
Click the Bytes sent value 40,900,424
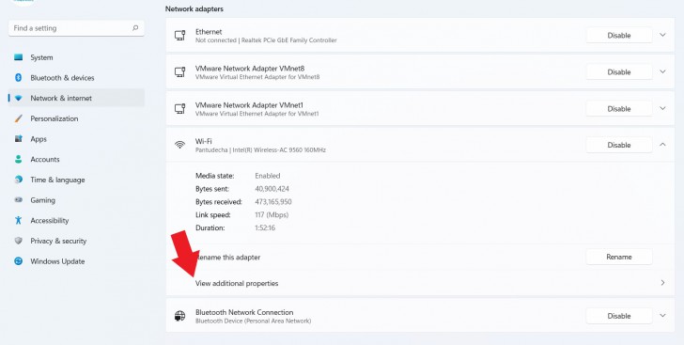(272, 189)
